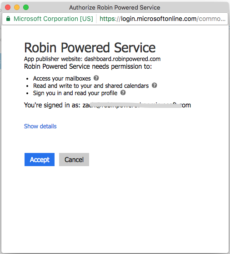Click the green padlock security icon
This screenshot has width=230, height=254.
point(8,19)
